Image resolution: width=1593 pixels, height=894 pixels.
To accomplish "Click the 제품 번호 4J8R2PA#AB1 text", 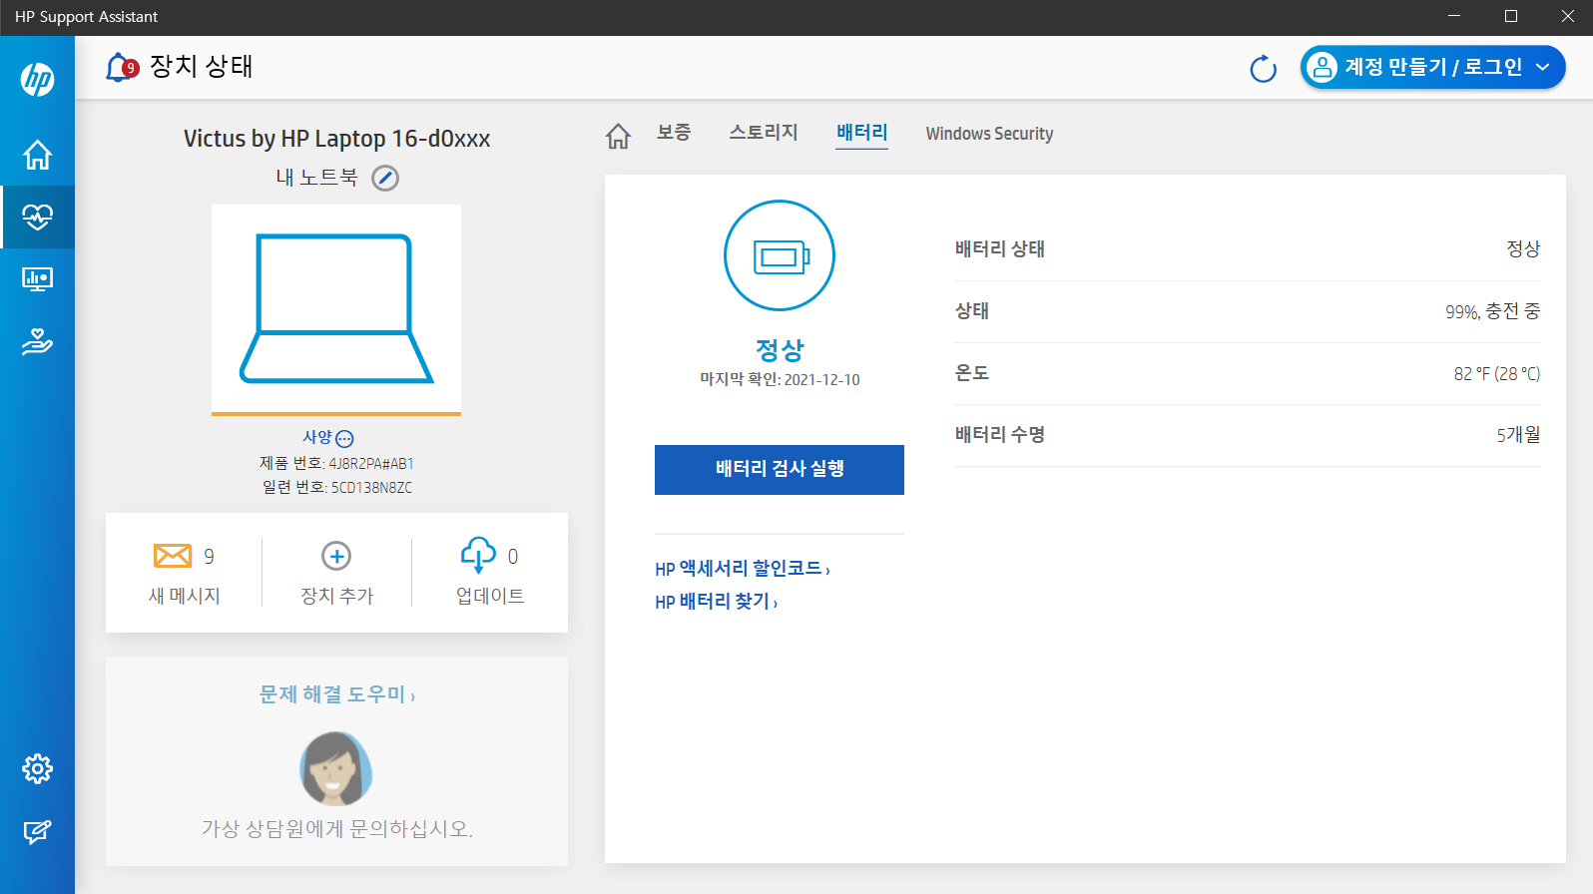I will point(336,464).
